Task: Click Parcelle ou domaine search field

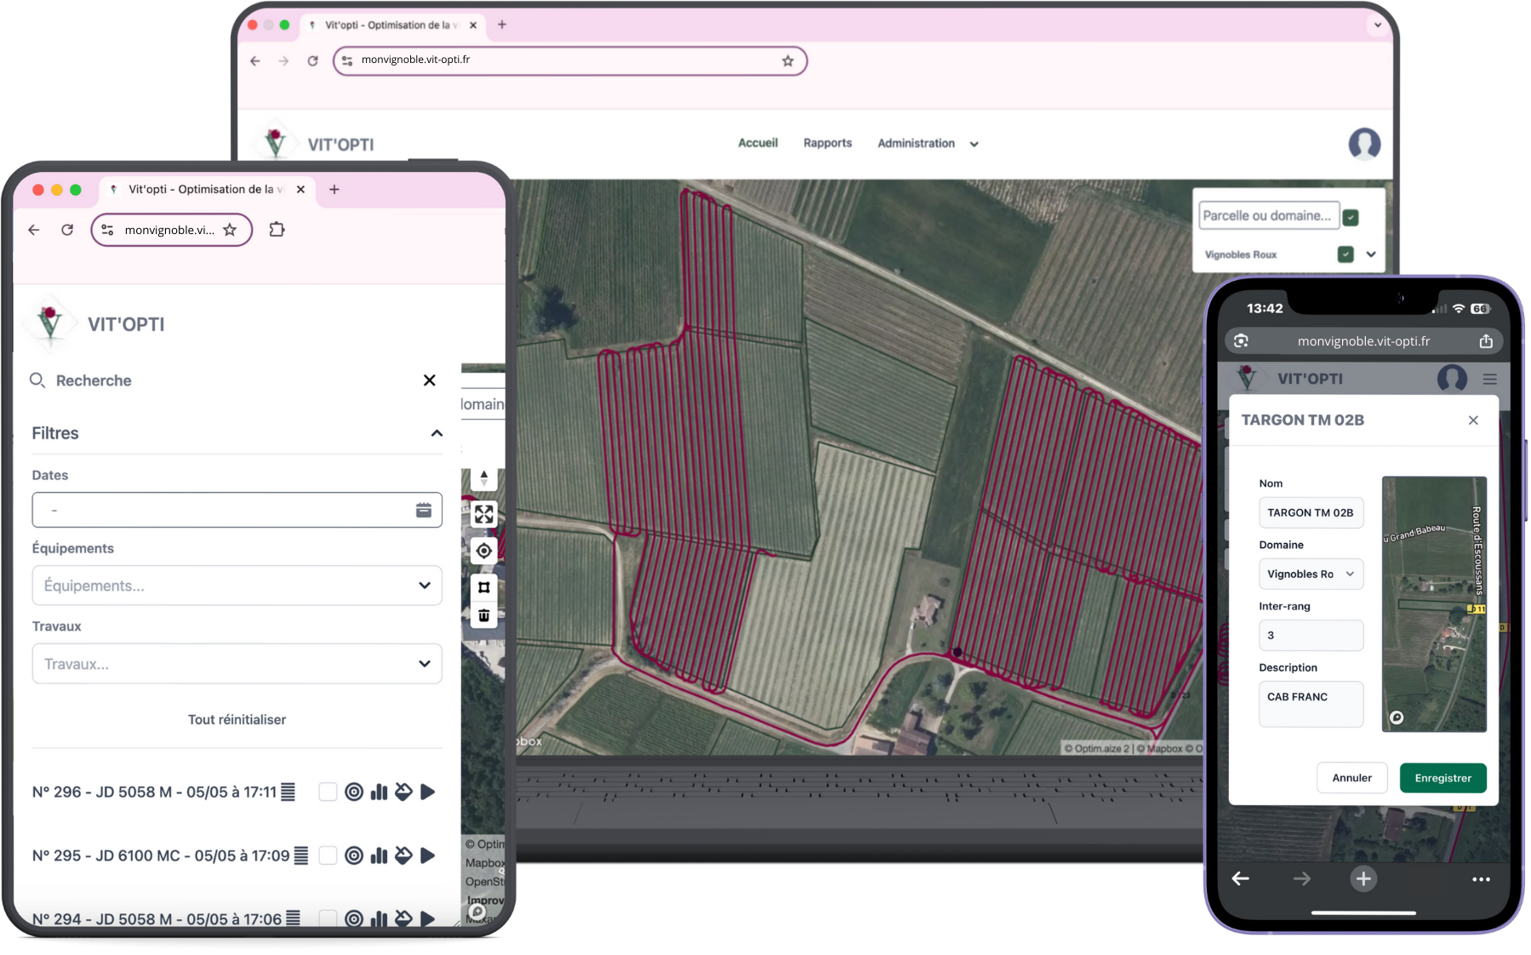Action: tap(1269, 216)
